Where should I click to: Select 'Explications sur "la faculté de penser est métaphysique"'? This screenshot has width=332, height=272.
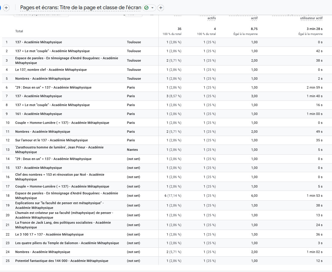click(60, 205)
